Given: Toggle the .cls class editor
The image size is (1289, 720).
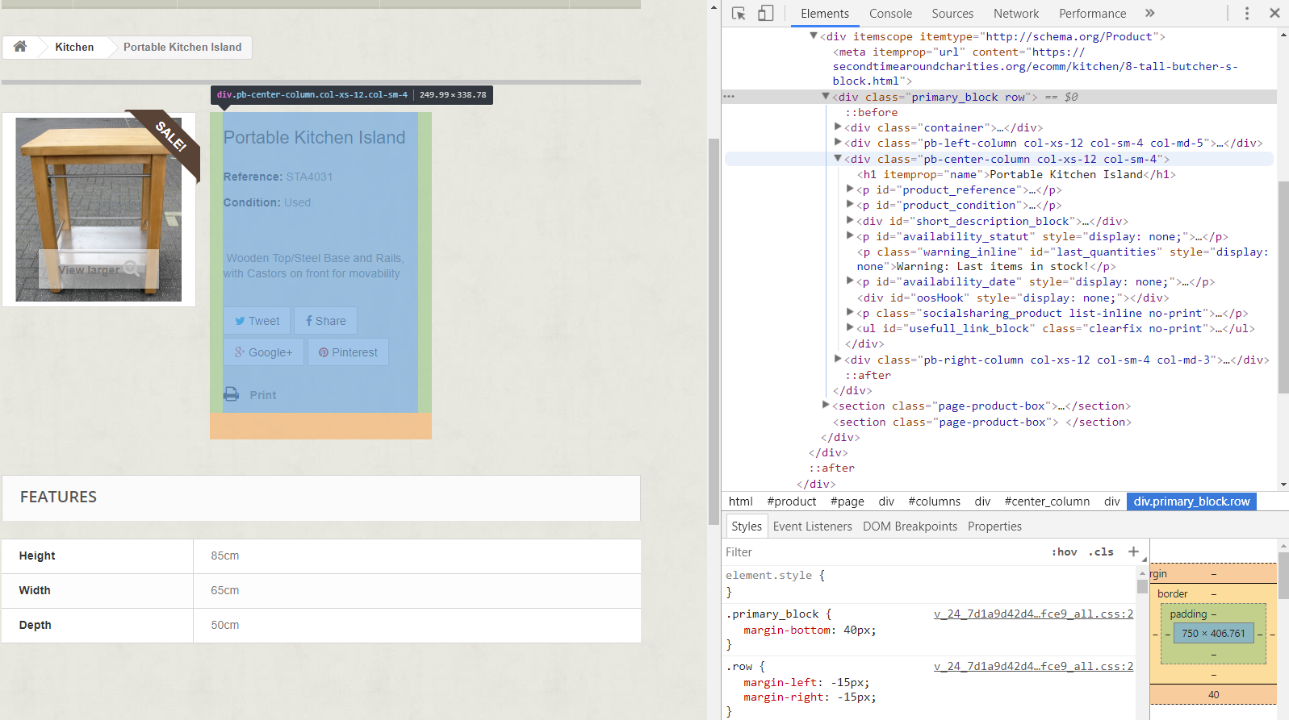Looking at the screenshot, I should coord(1101,551).
